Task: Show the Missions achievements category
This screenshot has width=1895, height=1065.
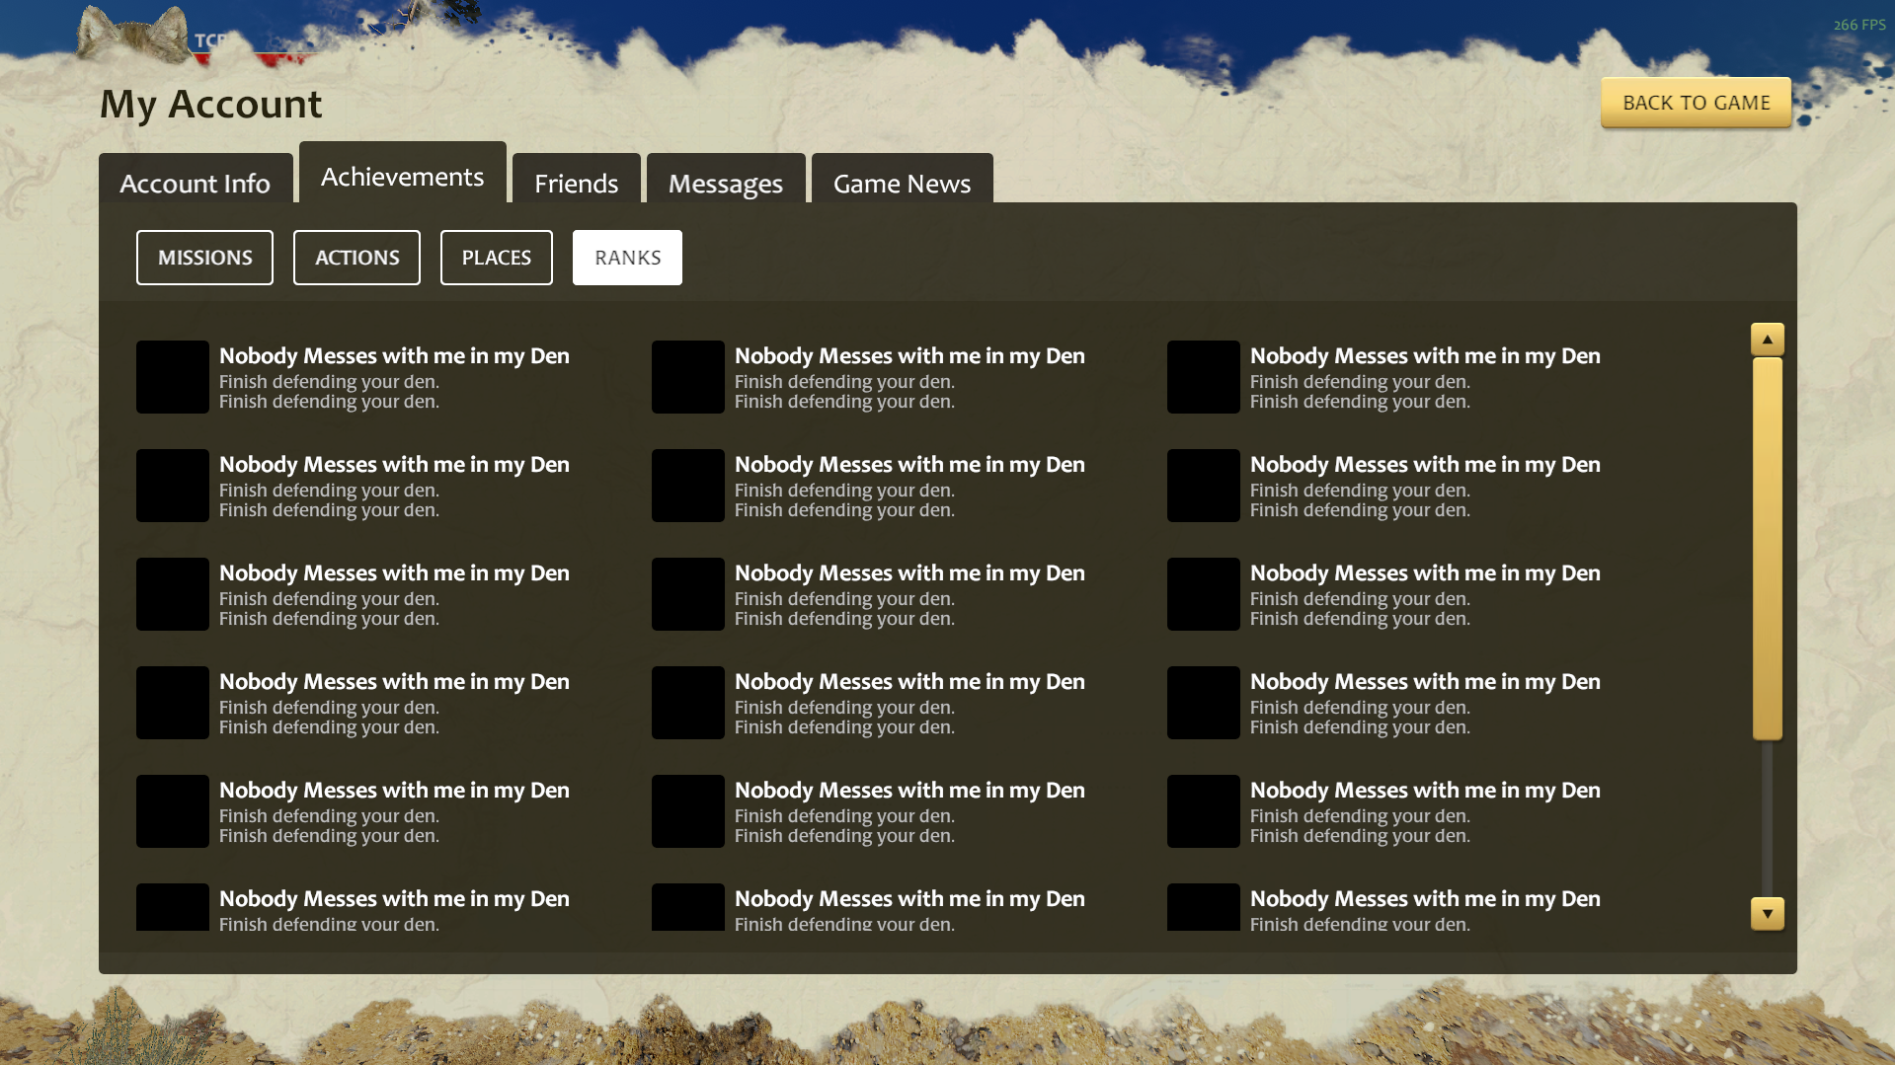Action: (205, 258)
